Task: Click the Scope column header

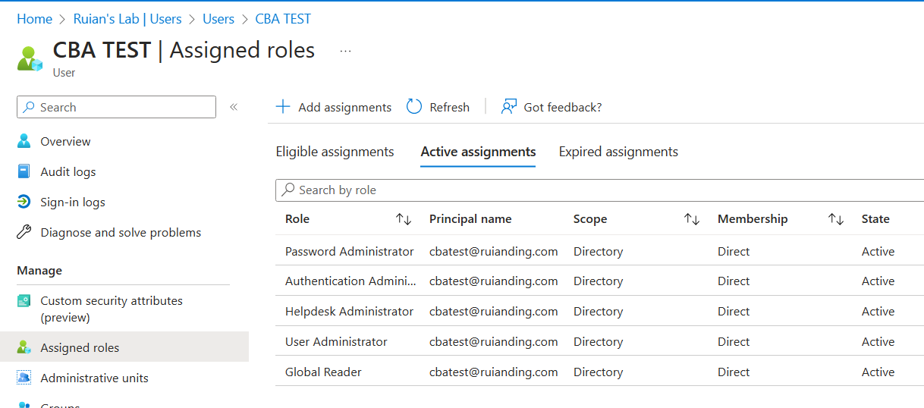Action: 590,219
